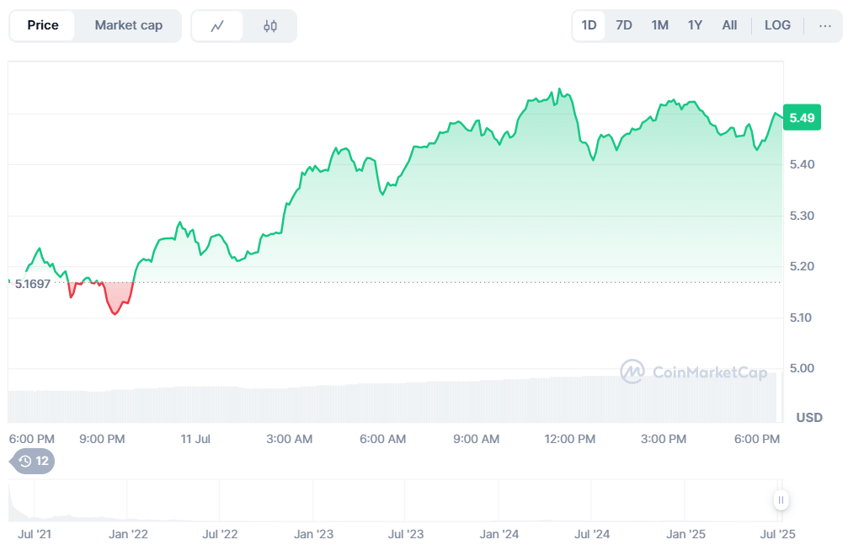848x545 pixels.
Task: Click the 5.1697 opening price label
Action: pos(33,284)
